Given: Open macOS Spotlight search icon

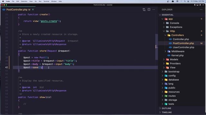Looking at the screenshot, I should point(185,1).
